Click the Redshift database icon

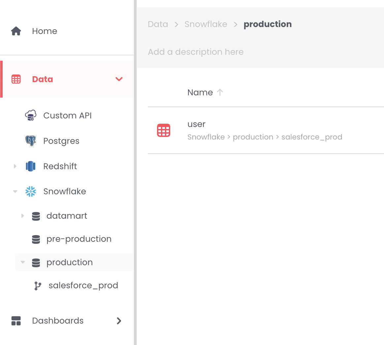pos(31,166)
